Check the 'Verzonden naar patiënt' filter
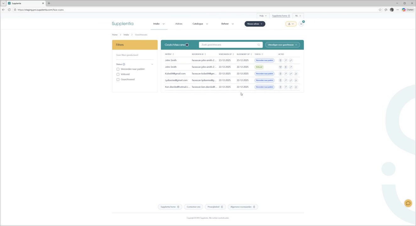Viewport: 416px width, 226px height. coord(118,69)
